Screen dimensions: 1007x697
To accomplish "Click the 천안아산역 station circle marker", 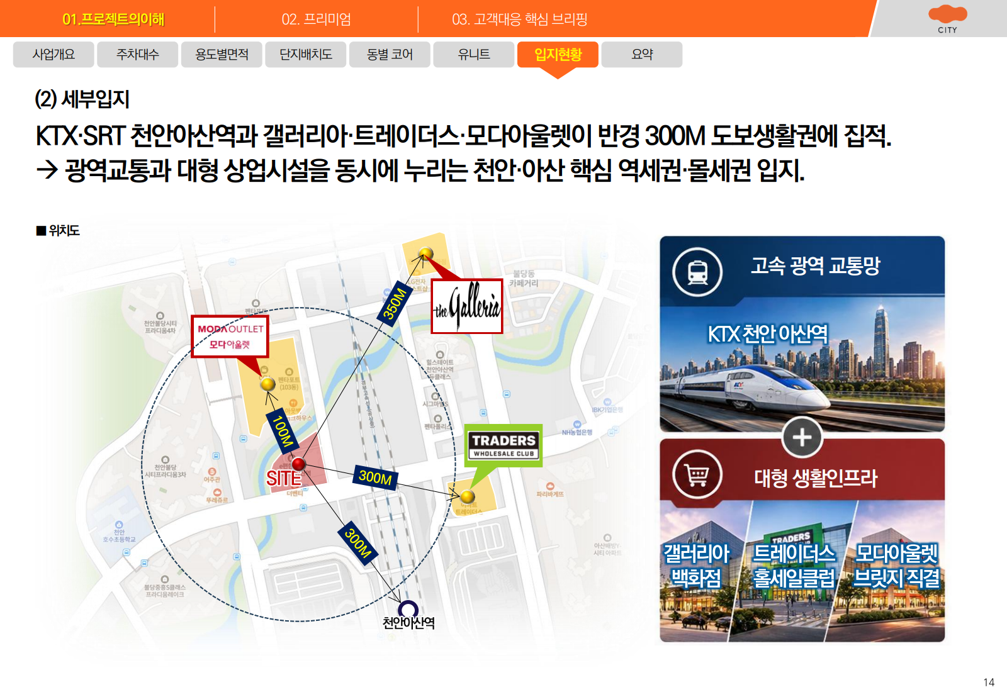I will coord(408,610).
